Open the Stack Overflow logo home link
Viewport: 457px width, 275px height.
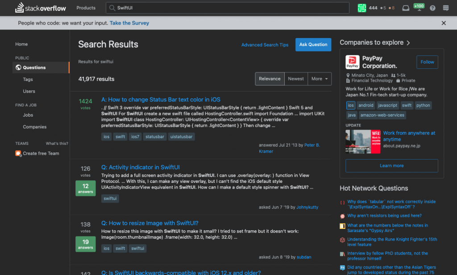[x=41, y=8]
